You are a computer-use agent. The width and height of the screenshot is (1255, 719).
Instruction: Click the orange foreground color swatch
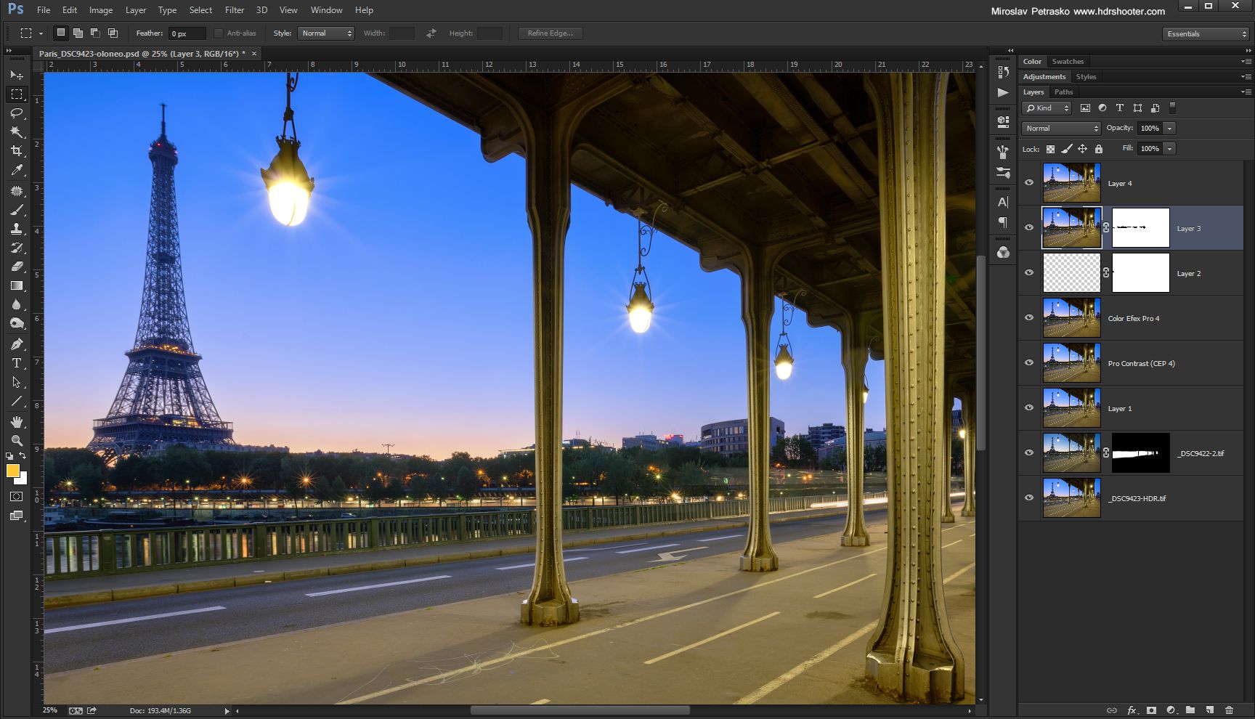pyautogui.click(x=12, y=471)
